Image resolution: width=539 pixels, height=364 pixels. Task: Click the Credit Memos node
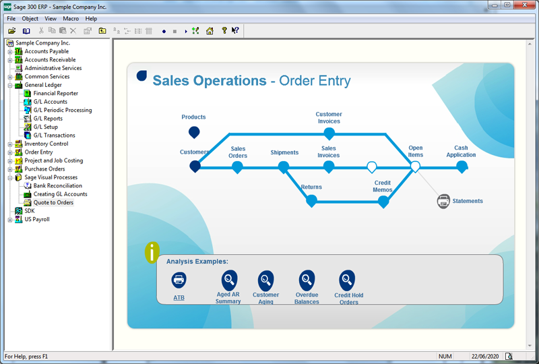pyautogui.click(x=383, y=202)
